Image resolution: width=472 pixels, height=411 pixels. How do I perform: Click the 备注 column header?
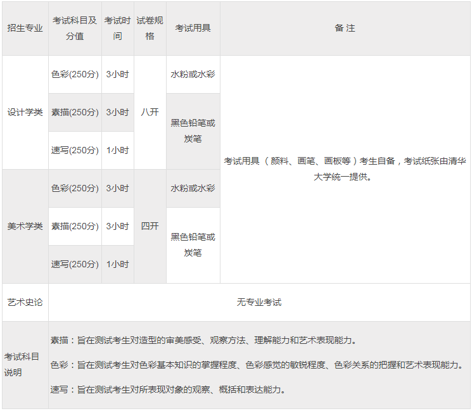point(345,28)
